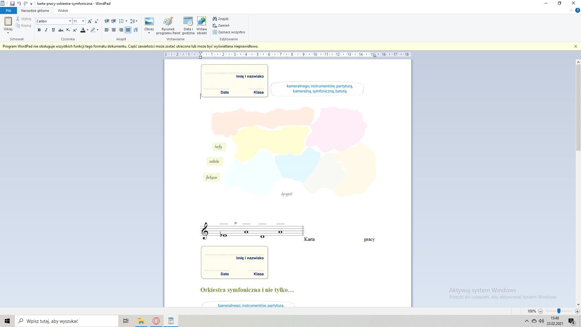Open the Paragraph settings icon
This screenshot has width=581, height=327.
point(136,30)
